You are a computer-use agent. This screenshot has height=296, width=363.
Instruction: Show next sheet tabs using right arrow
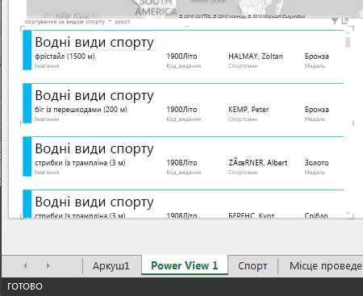click(48, 266)
